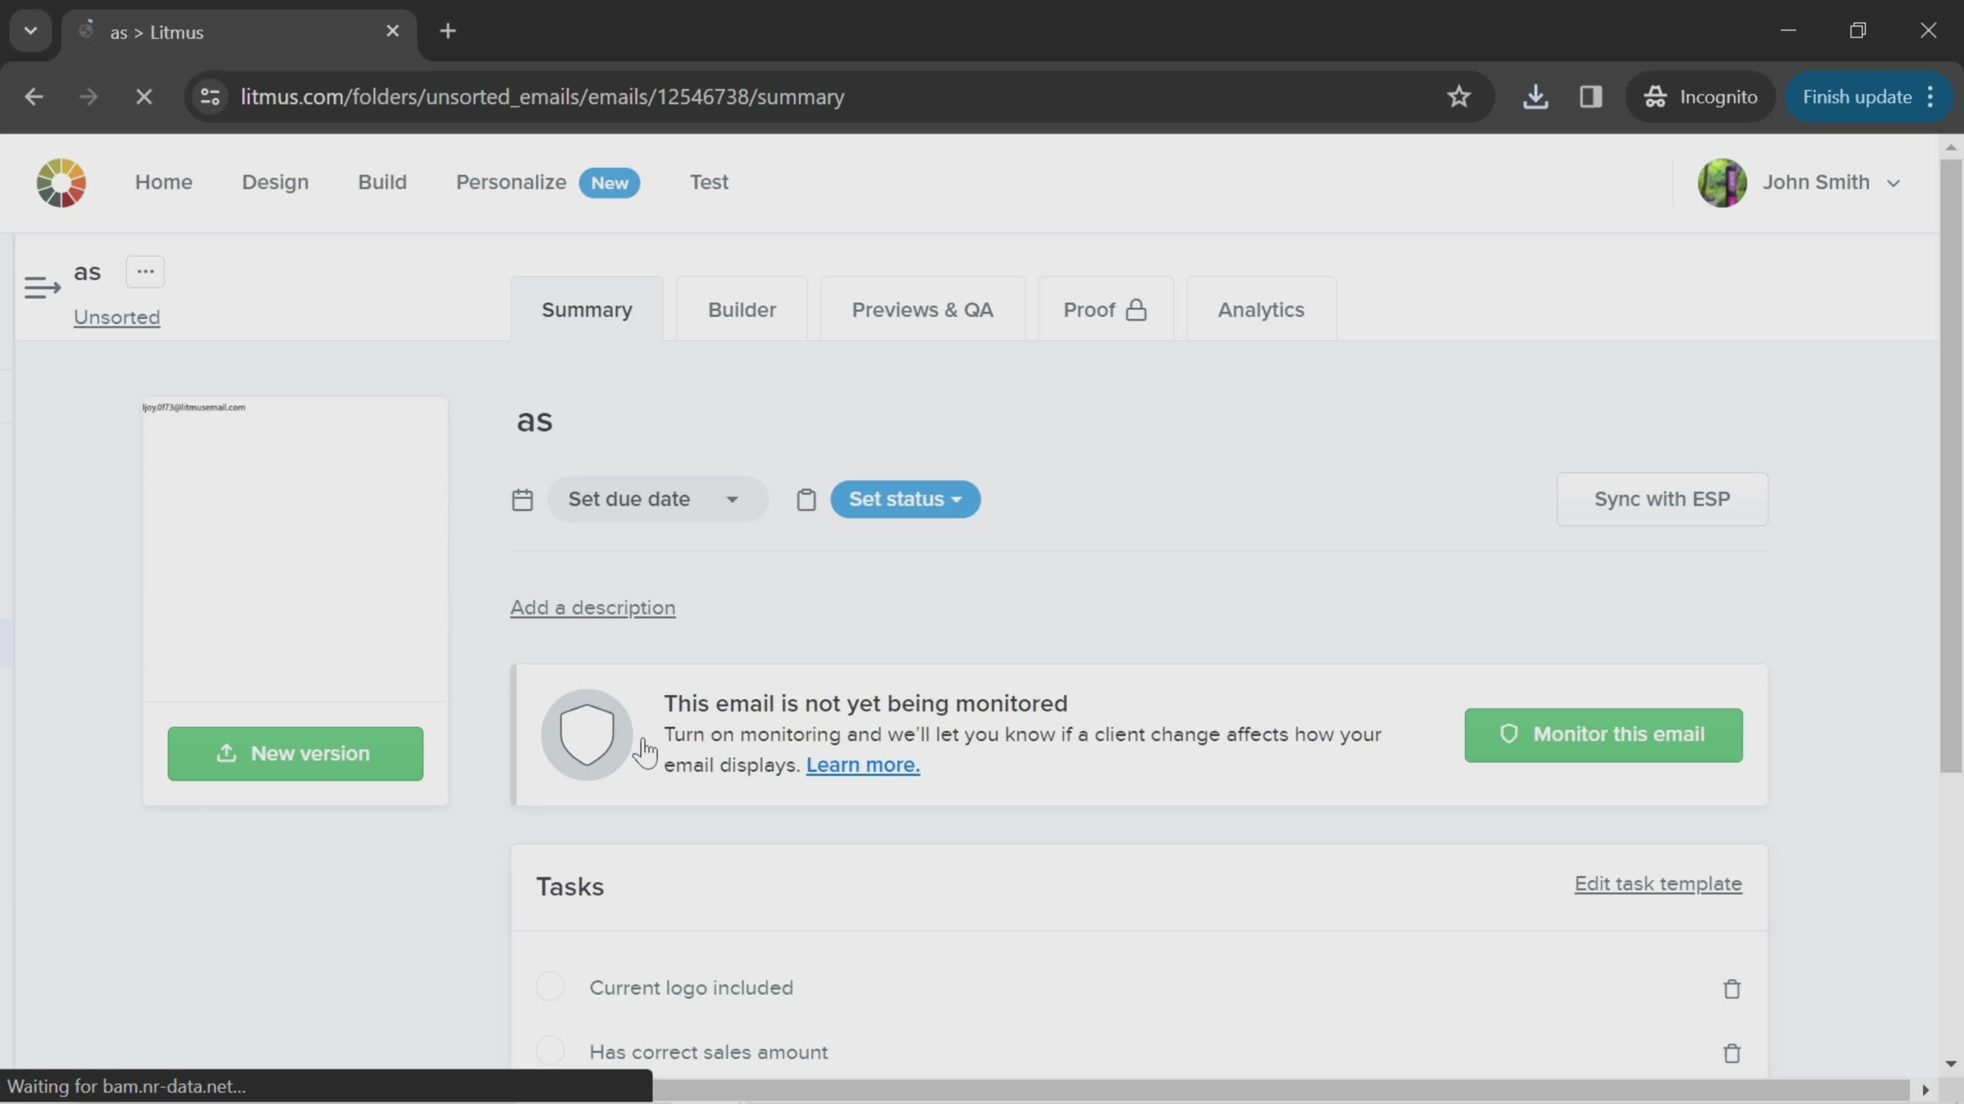The height and width of the screenshot is (1104, 1964).
Task: Click Learn more link about email monitoring
Action: pyautogui.click(x=862, y=764)
